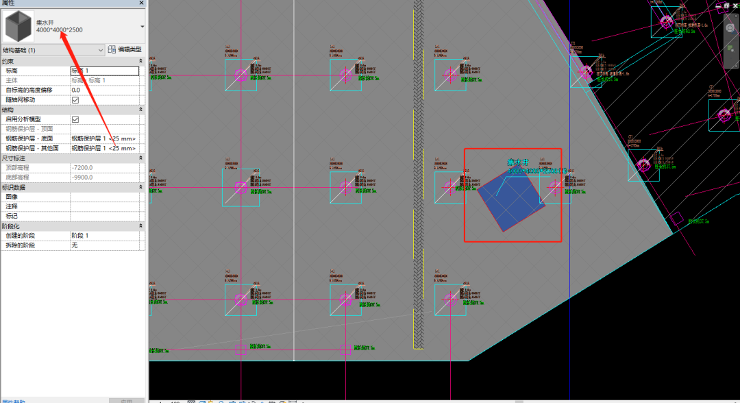740x403 pixels.
Task: Toggle the 启用分析模型 checkbox
Action: point(75,119)
